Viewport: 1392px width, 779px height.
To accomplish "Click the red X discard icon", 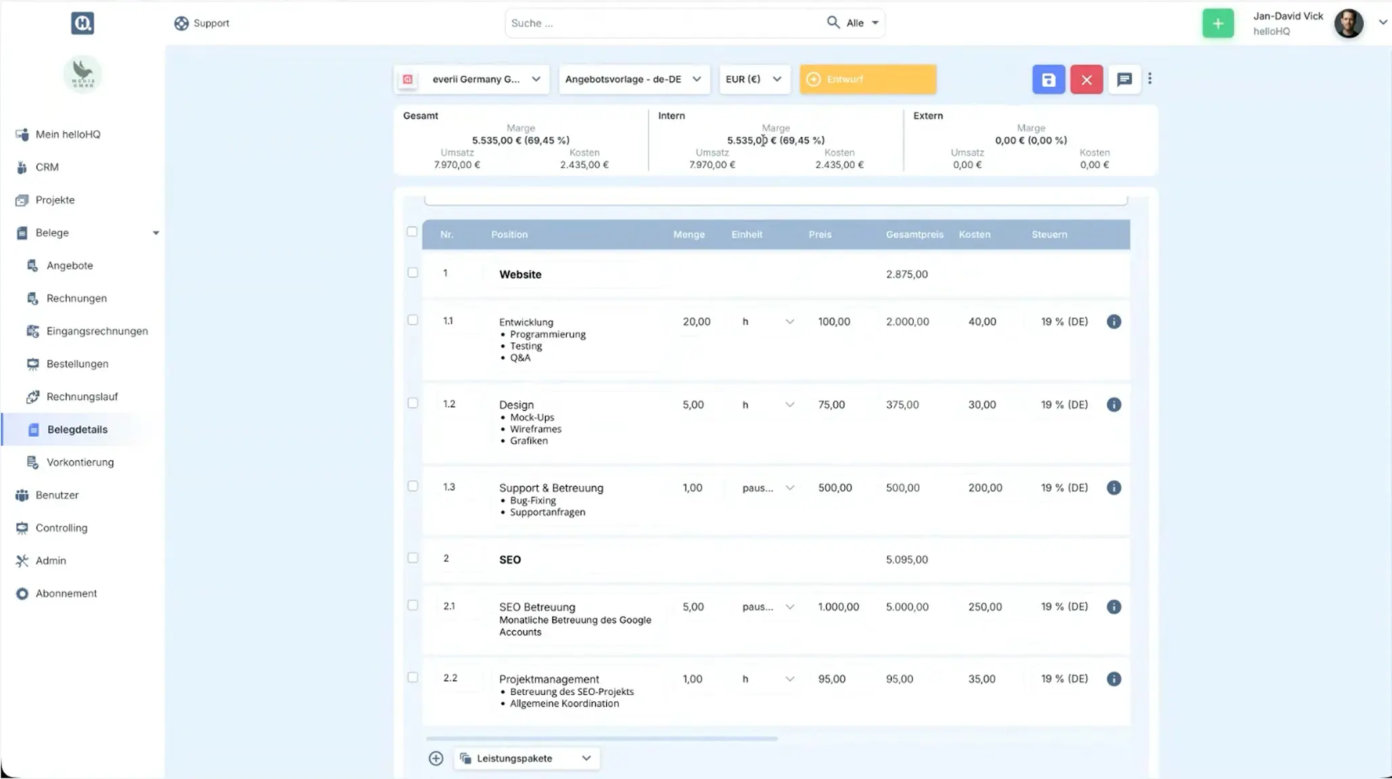I will click(1086, 80).
